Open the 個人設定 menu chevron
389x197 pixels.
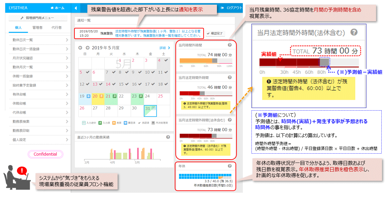pyautogui.click(x=67, y=140)
